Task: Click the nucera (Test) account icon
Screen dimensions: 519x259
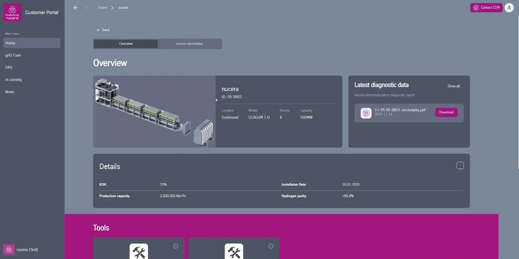Action: (x=9, y=250)
